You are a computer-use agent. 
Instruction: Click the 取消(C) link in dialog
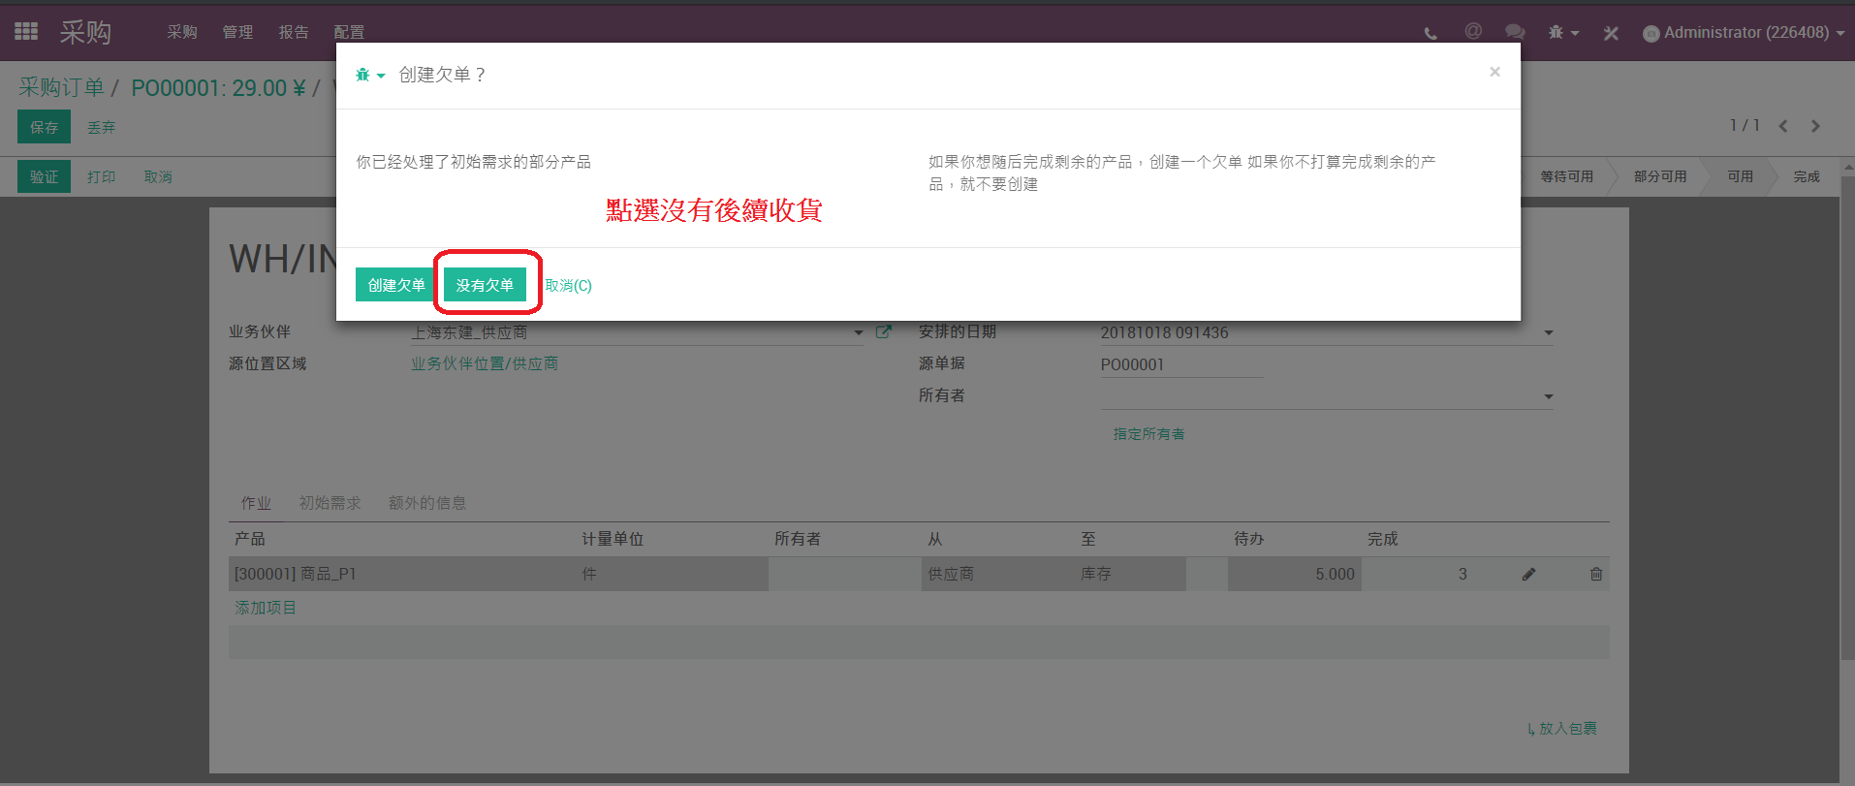(568, 286)
